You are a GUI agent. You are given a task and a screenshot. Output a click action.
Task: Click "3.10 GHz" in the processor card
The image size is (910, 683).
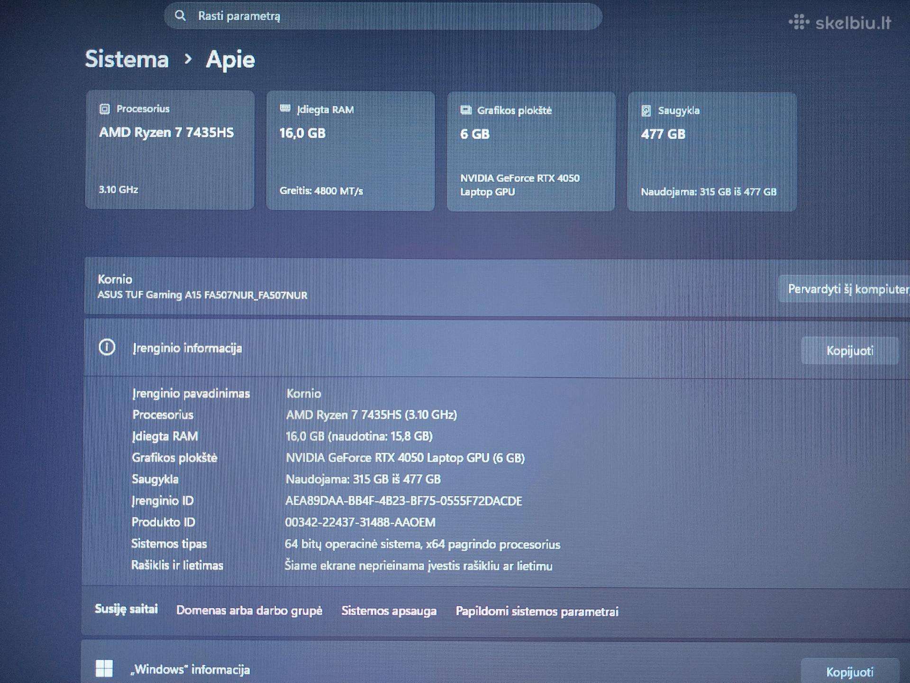pos(118,190)
